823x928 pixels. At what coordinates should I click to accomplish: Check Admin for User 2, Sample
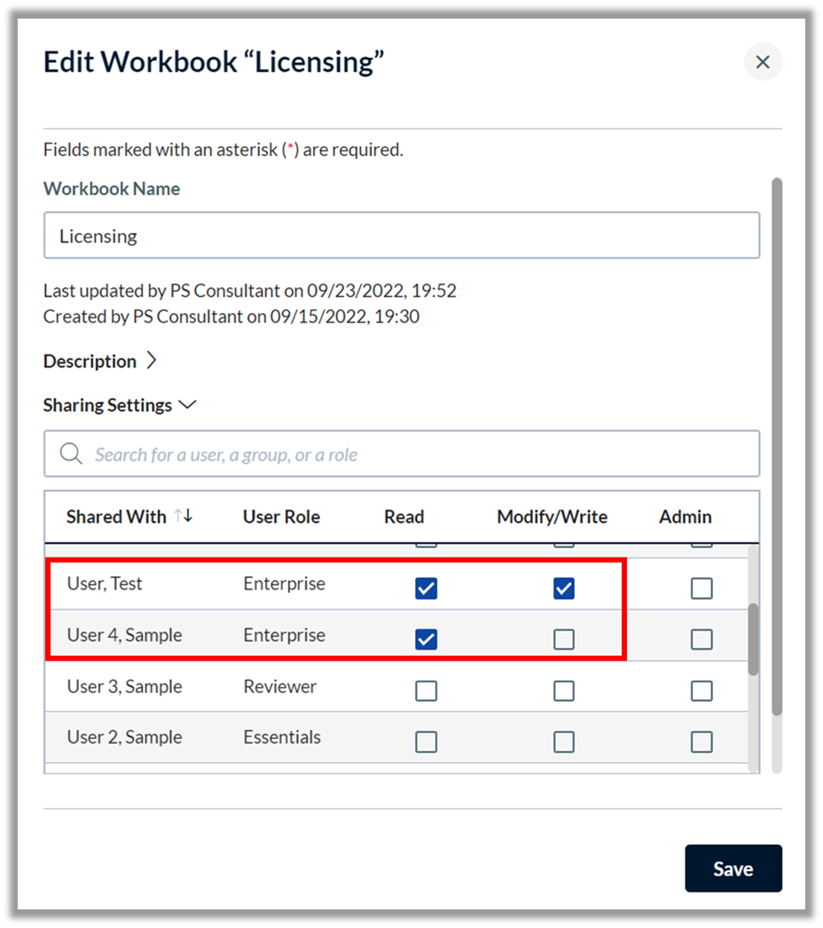(x=702, y=742)
